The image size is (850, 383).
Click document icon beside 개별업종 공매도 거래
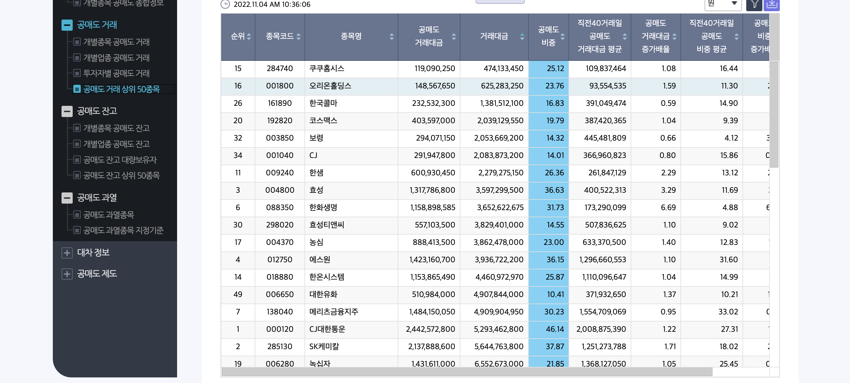tap(77, 58)
